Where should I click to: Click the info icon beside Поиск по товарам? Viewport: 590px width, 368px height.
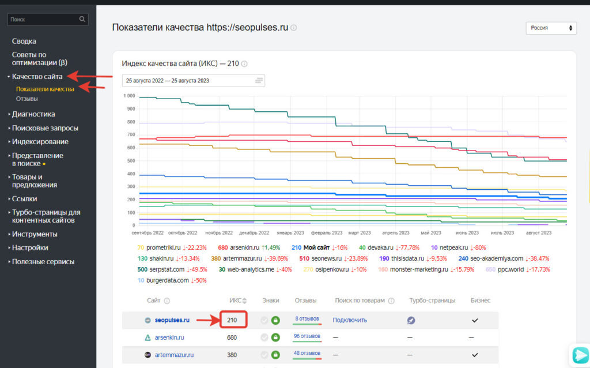point(391,301)
